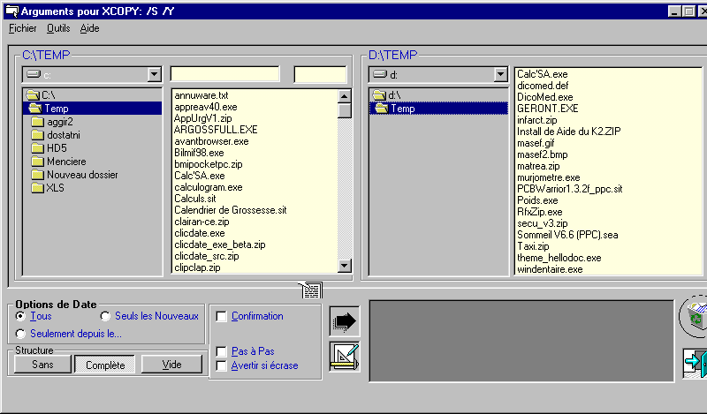
Task: Select annuware.txt in the file list
Action: 201,95
